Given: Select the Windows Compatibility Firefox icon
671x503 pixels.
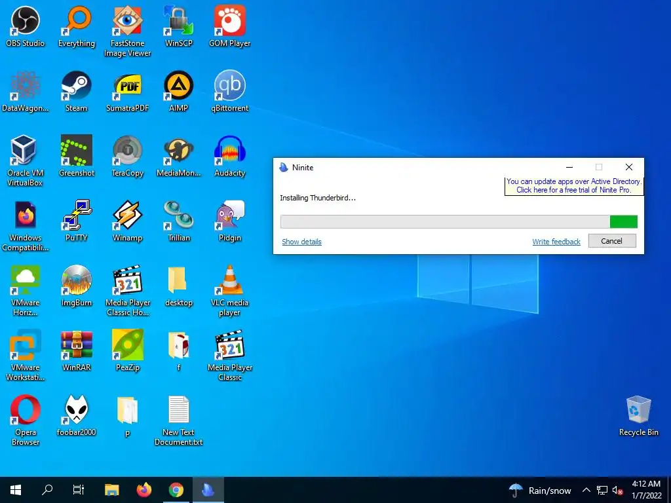Looking at the screenshot, I should coord(26,226).
